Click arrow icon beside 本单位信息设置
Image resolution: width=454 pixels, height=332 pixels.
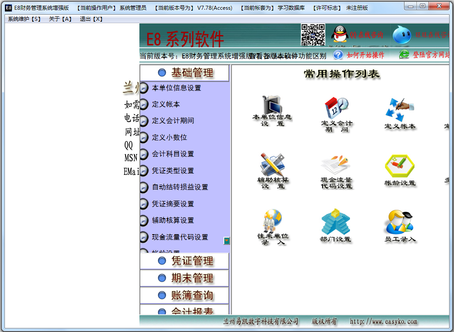[144, 88]
